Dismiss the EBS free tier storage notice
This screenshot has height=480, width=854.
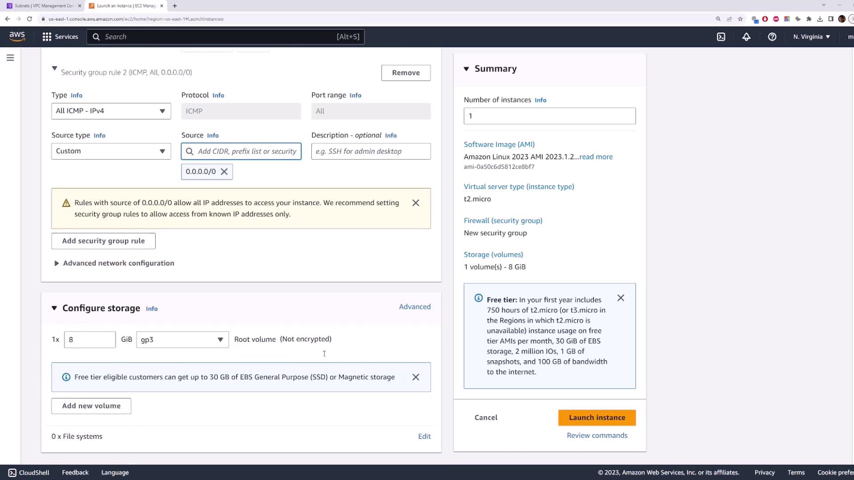415,377
